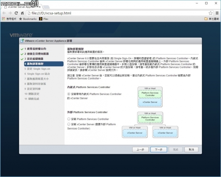Open the Plex bookmark icon

(x=41, y=19)
